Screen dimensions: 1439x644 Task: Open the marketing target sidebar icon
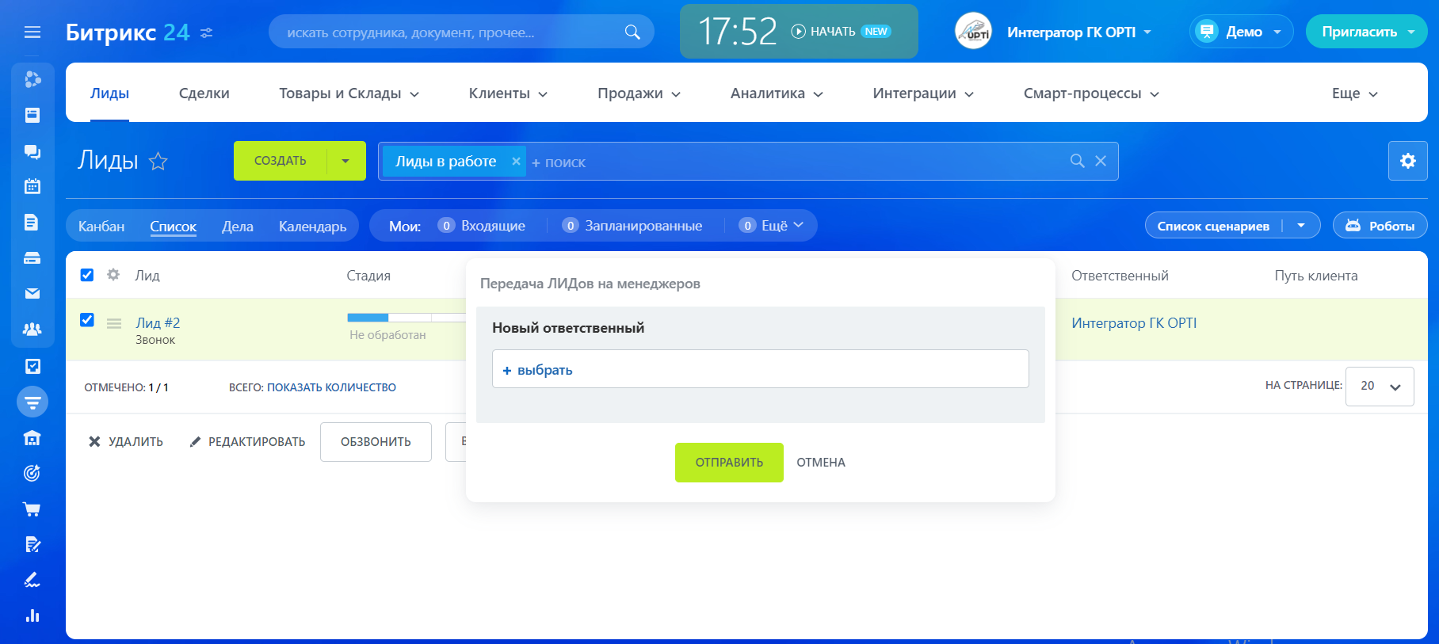click(32, 474)
